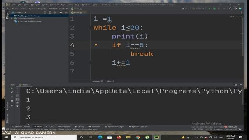The image size is (249, 140).
Task: Select the PerfLogs project root folder
Action: [22, 16]
